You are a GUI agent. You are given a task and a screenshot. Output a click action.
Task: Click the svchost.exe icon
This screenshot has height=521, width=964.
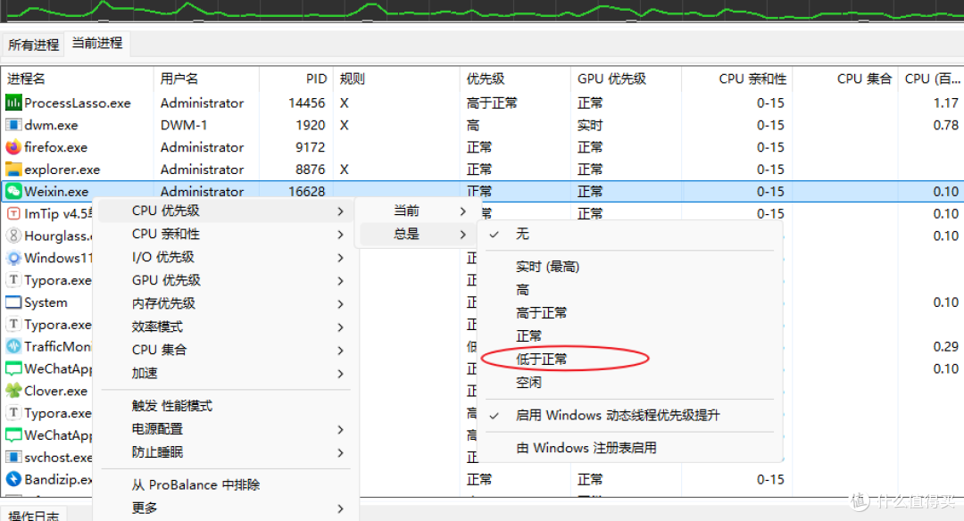[x=13, y=457]
